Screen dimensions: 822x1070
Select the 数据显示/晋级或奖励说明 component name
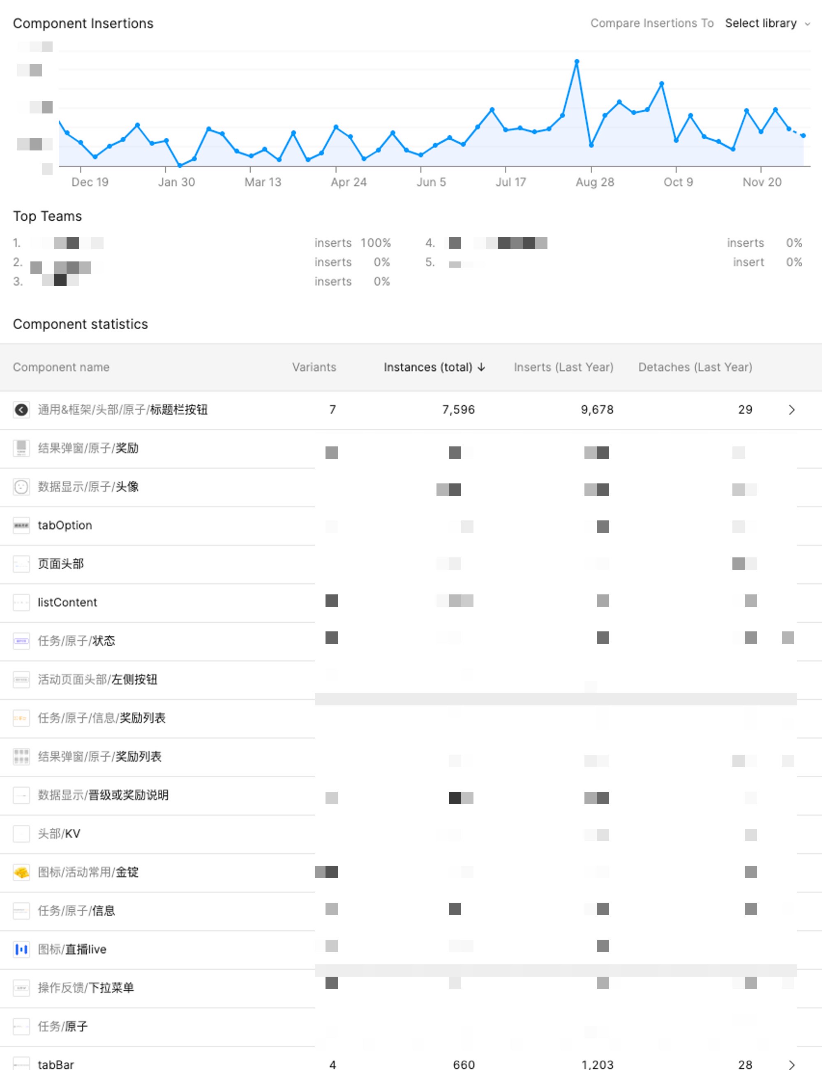(103, 795)
